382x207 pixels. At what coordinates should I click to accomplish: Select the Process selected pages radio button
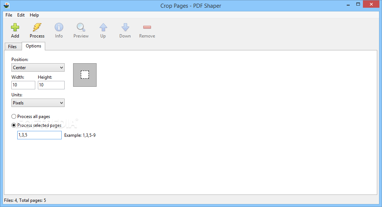14,125
